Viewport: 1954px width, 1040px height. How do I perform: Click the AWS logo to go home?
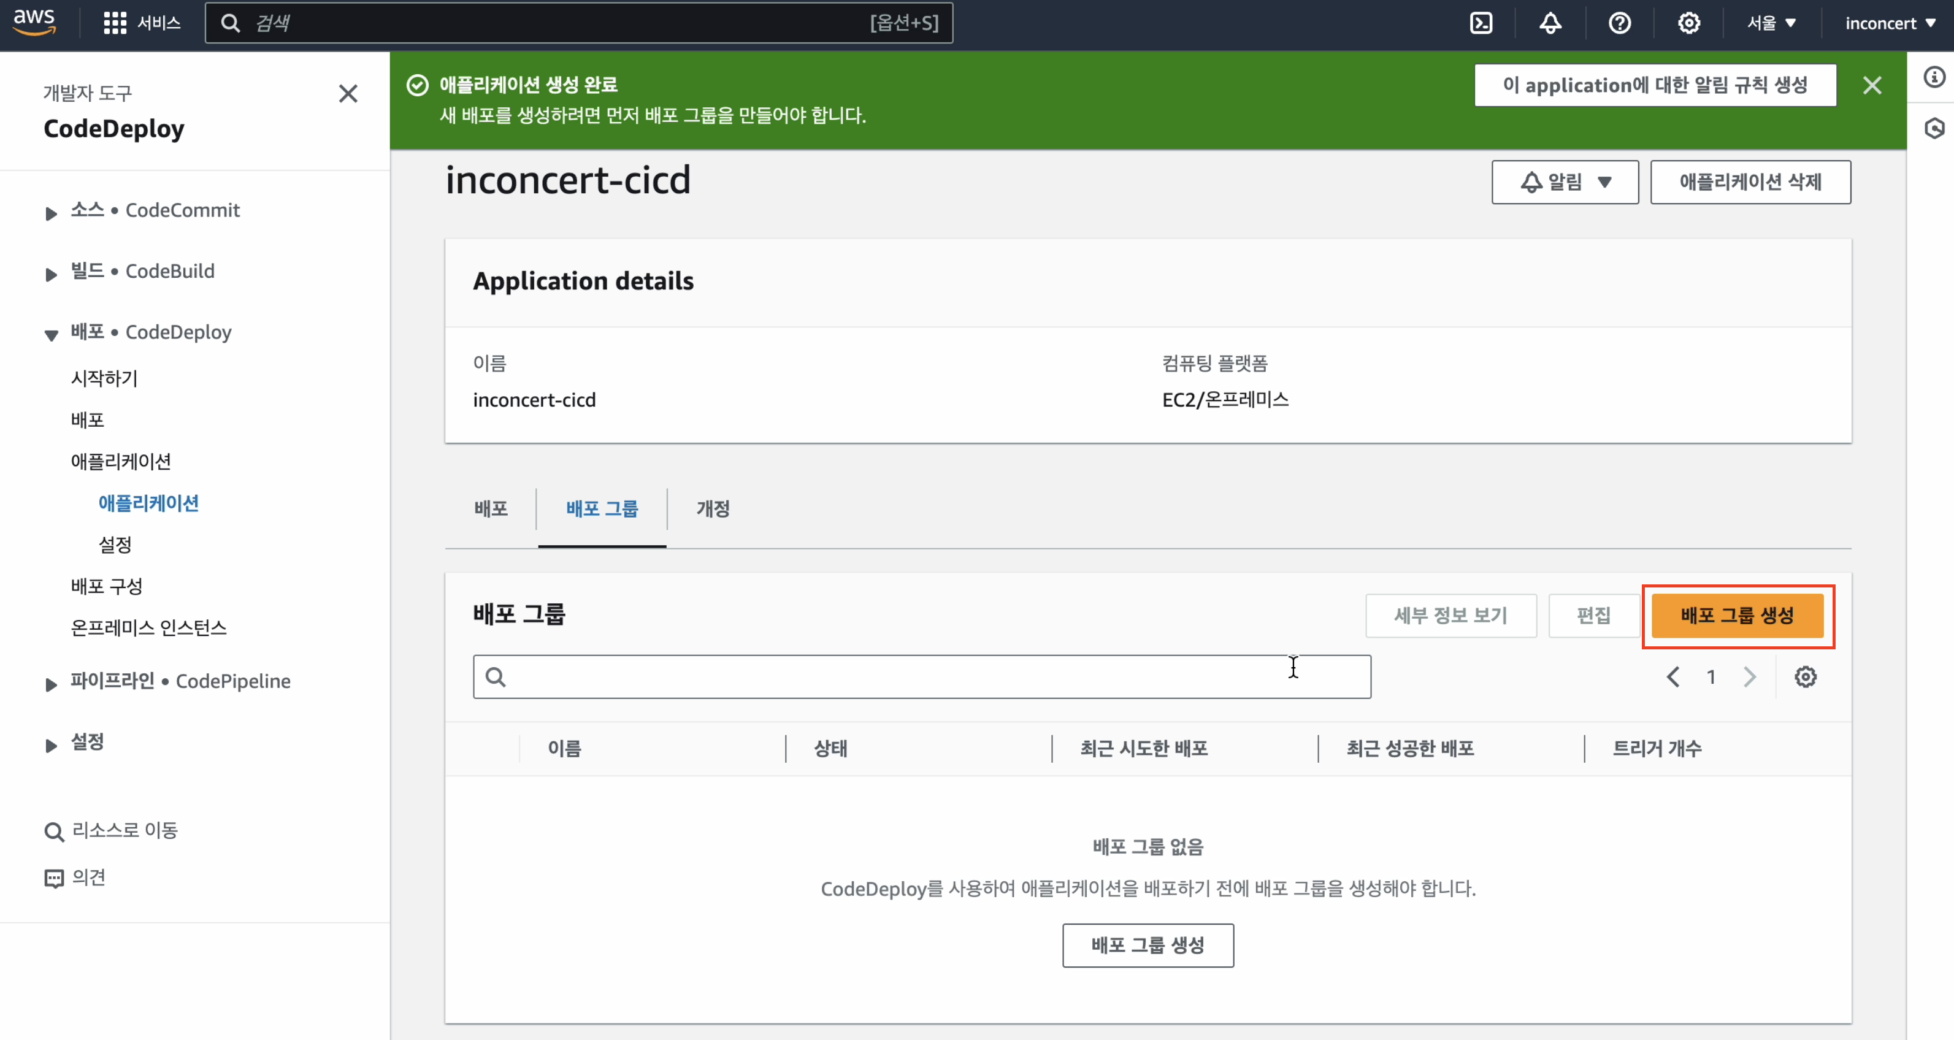pos(33,22)
